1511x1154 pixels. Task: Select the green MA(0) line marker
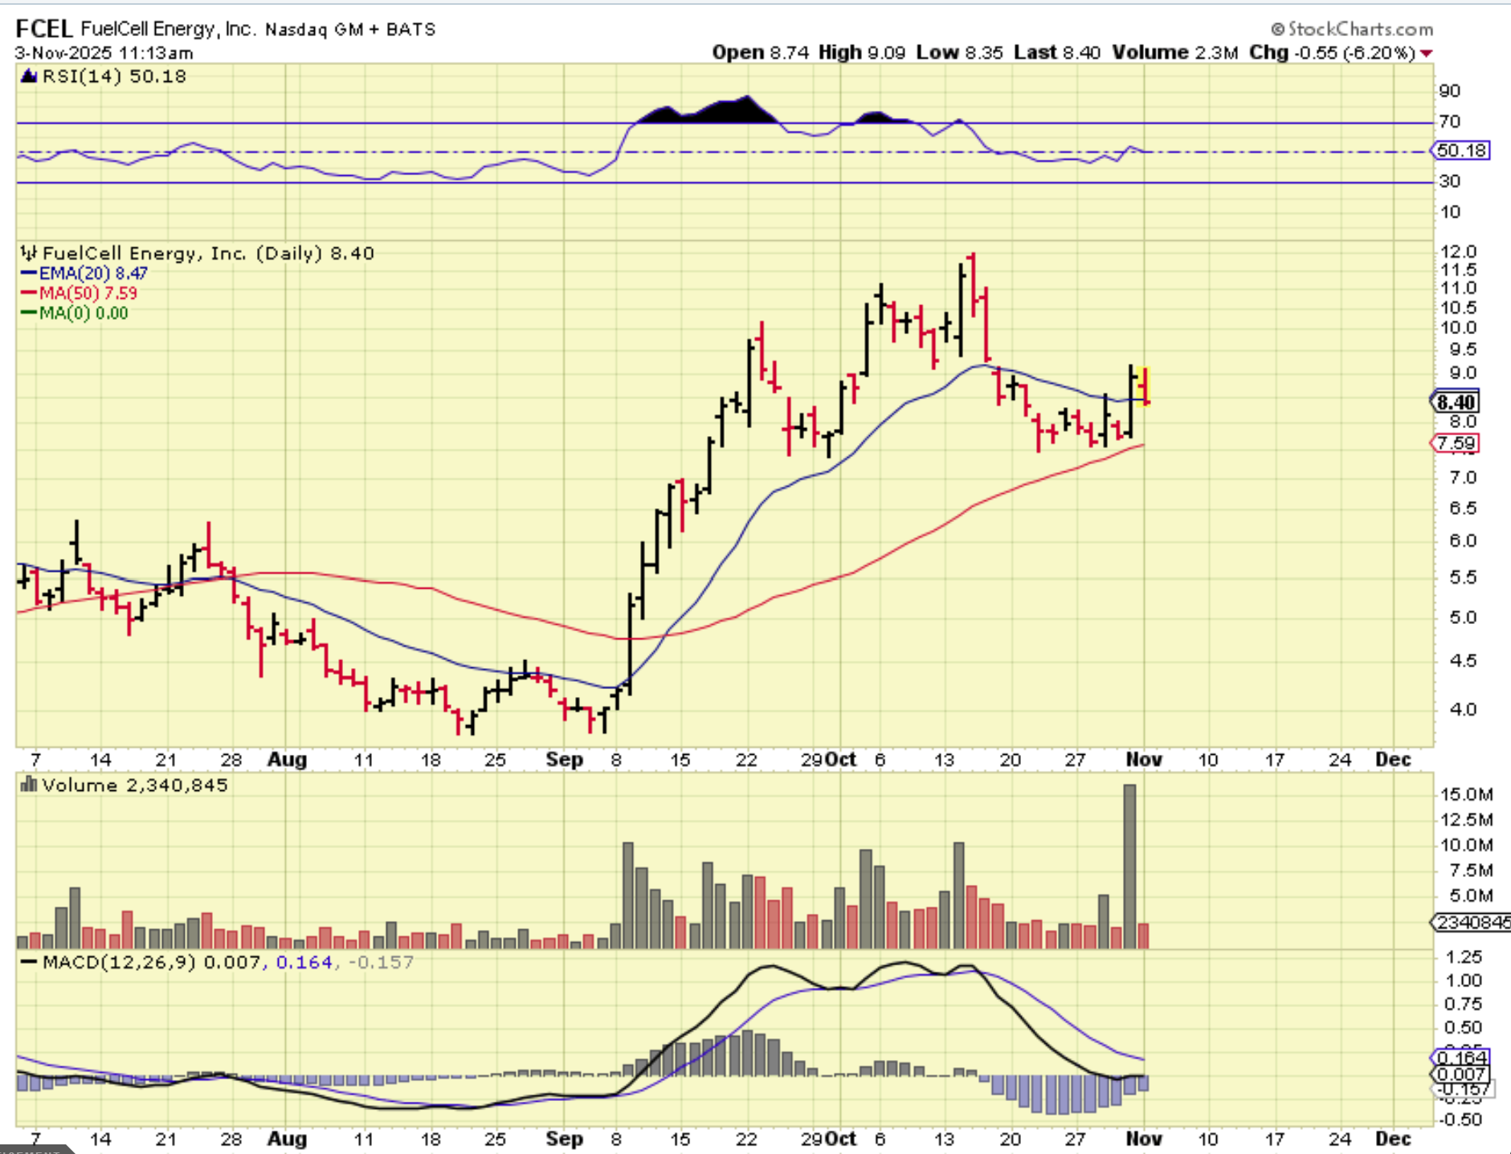29,313
